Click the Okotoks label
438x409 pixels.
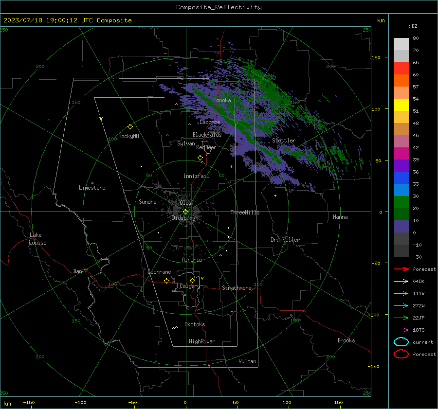[x=195, y=324]
